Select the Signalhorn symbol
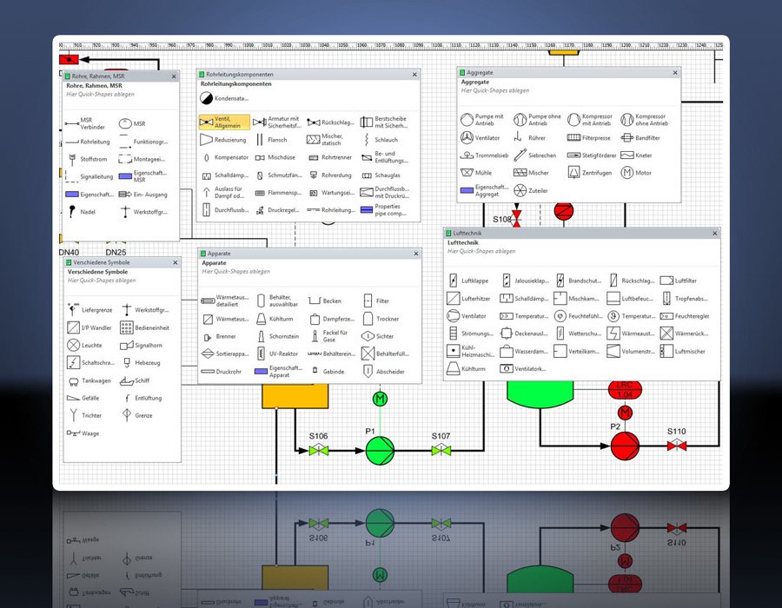782x608 pixels. click(x=141, y=345)
